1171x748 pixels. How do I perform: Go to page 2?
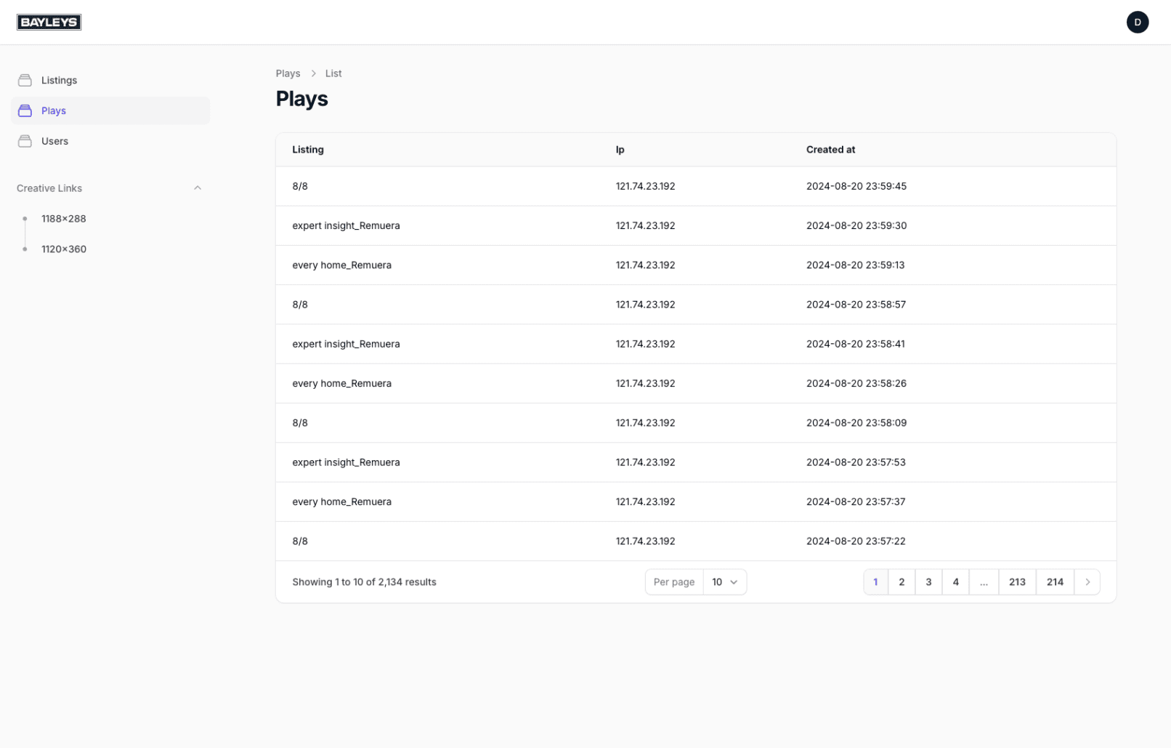(x=901, y=582)
